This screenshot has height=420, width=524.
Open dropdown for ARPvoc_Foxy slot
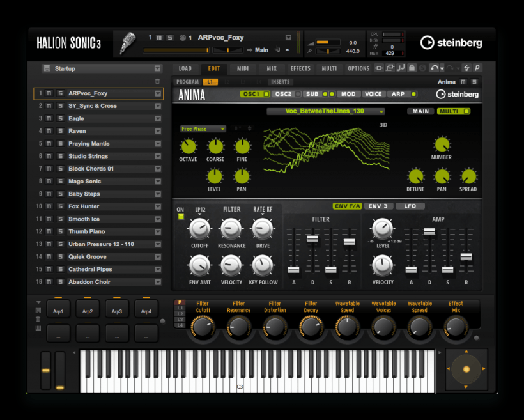[158, 93]
